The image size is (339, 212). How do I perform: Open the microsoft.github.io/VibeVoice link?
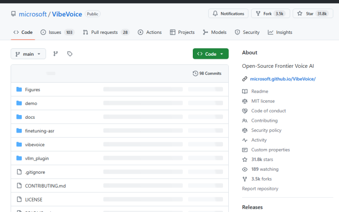pyautogui.click(x=282, y=78)
